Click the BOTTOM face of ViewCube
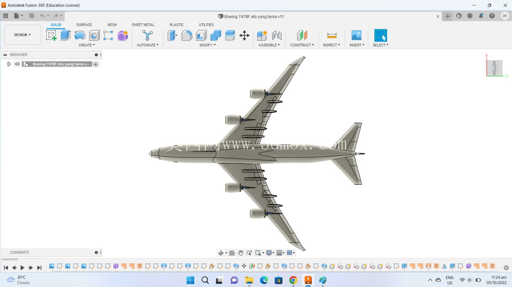The height and width of the screenshot is (287, 512). (x=494, y=68)
